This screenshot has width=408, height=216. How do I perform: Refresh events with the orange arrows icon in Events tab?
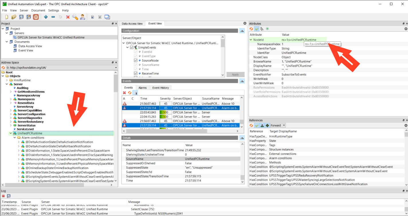129,93
